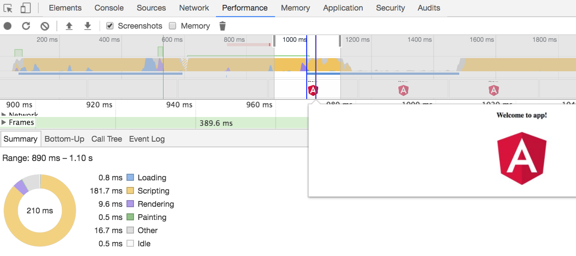Enable the Memory checkbox

click(x=173, y=26)
